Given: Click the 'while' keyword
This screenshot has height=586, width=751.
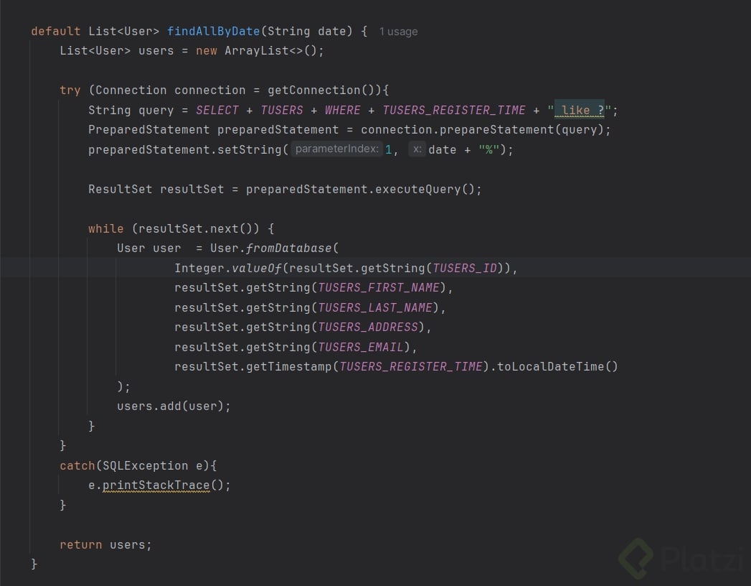Looking at the screenshot, I should click(106, 229).
